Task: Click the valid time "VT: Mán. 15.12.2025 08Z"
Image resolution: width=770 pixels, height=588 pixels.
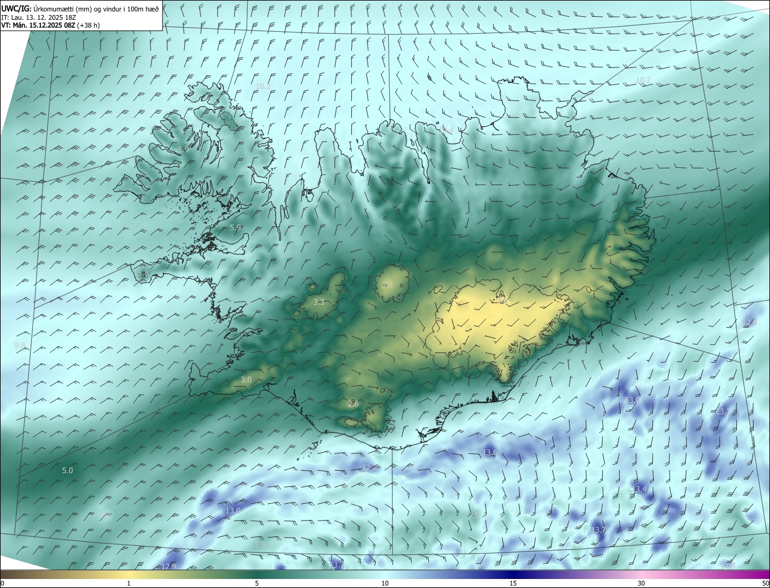Action: pyautogui.click(x=37, y=25)
